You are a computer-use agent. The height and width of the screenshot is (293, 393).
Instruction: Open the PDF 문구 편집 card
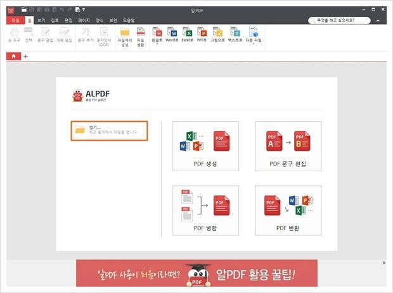coord(288,146)
